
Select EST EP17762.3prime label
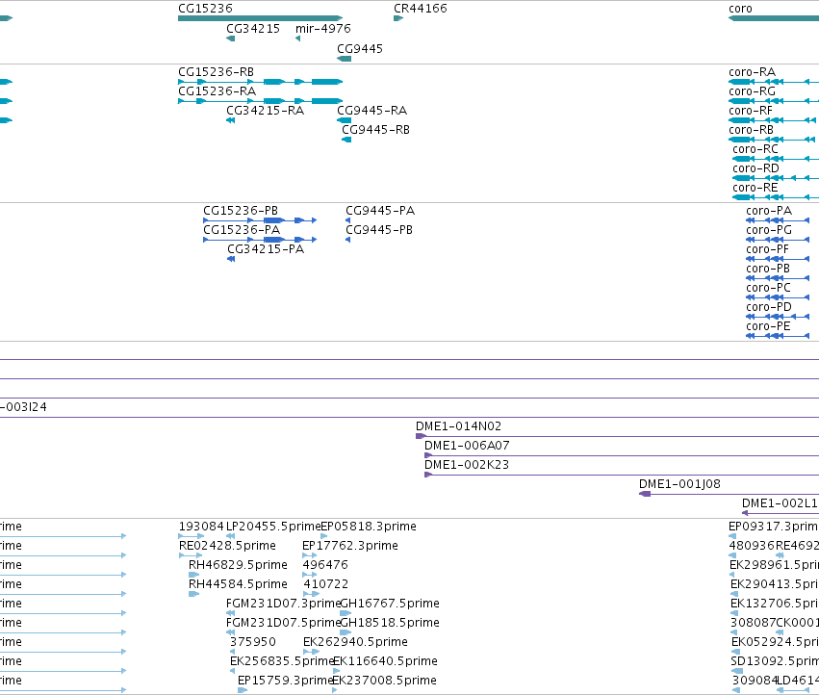(x=350, y=546)
